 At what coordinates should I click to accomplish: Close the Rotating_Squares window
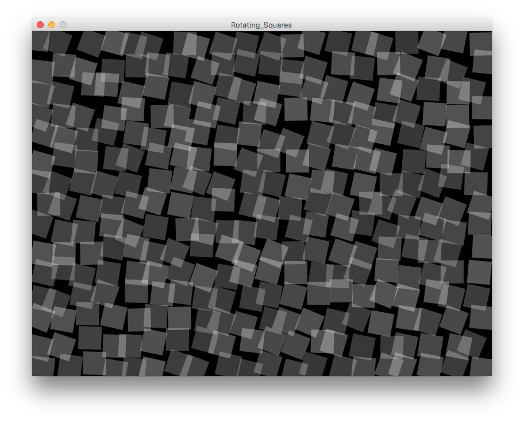point(40,25)
